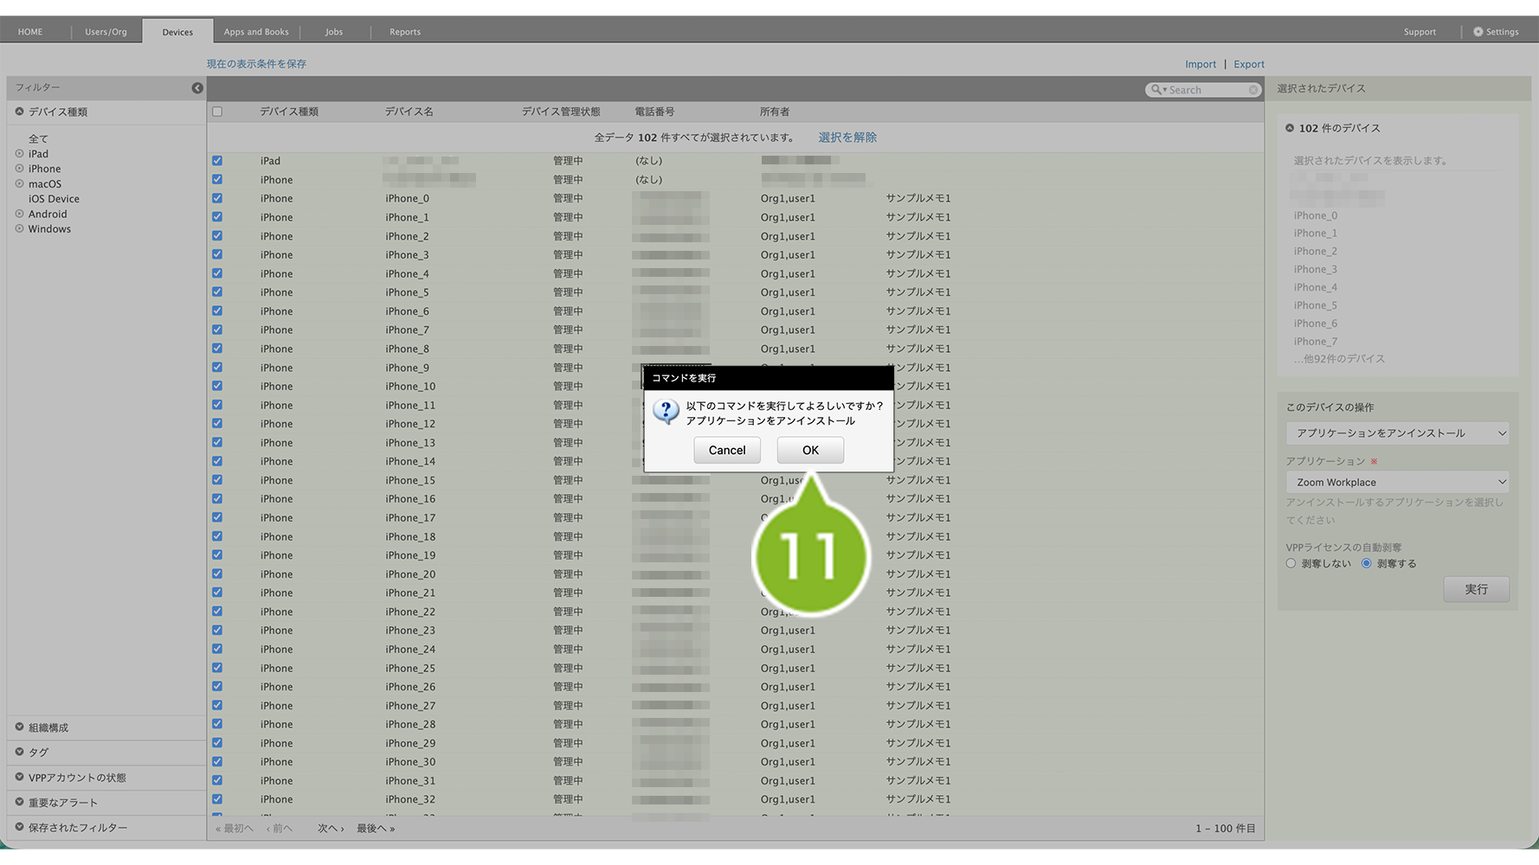The width and height of the screenshot is (1539, 865).
Task: Expand the タグ filter section icon
Action: pyautogui.click(x=19, y=753)
